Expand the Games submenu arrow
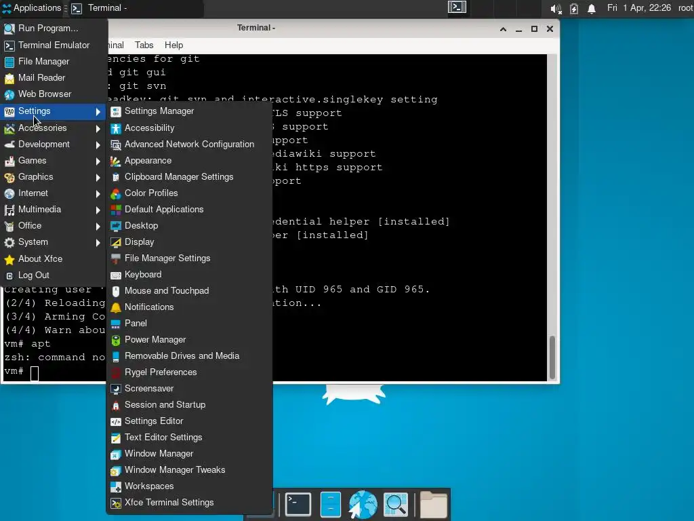Image resolution: width=694 pixels, height=521 pixels. coord(98,161)
